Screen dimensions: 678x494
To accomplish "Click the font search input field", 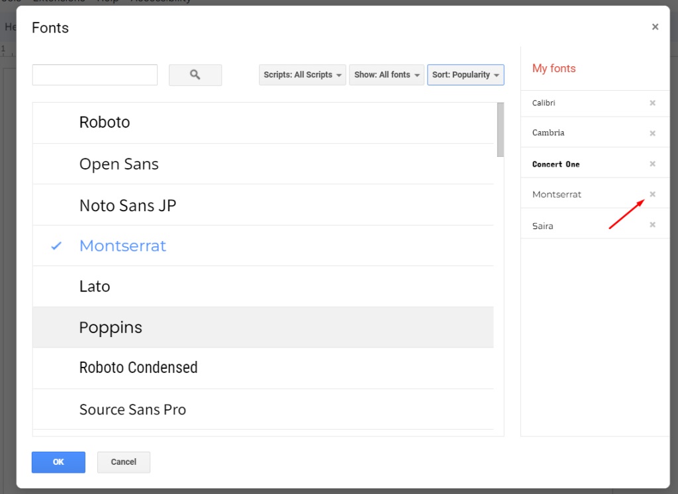I will click(x=95, y=75).
